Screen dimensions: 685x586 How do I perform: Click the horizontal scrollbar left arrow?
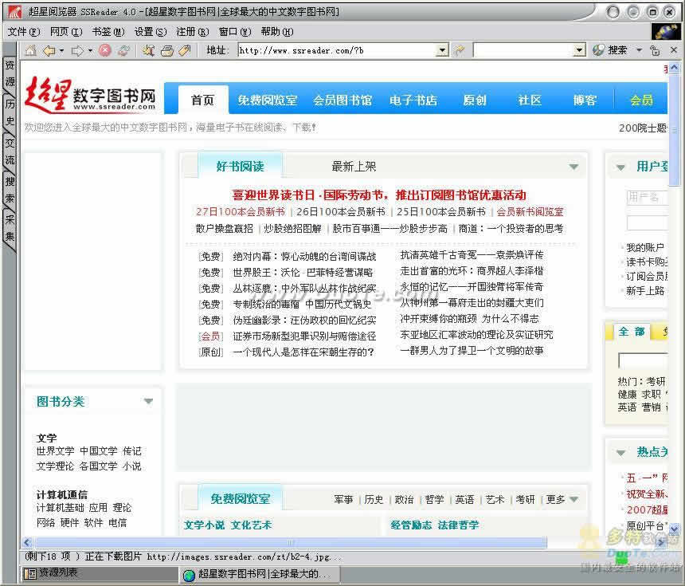(x=27, y=543)
